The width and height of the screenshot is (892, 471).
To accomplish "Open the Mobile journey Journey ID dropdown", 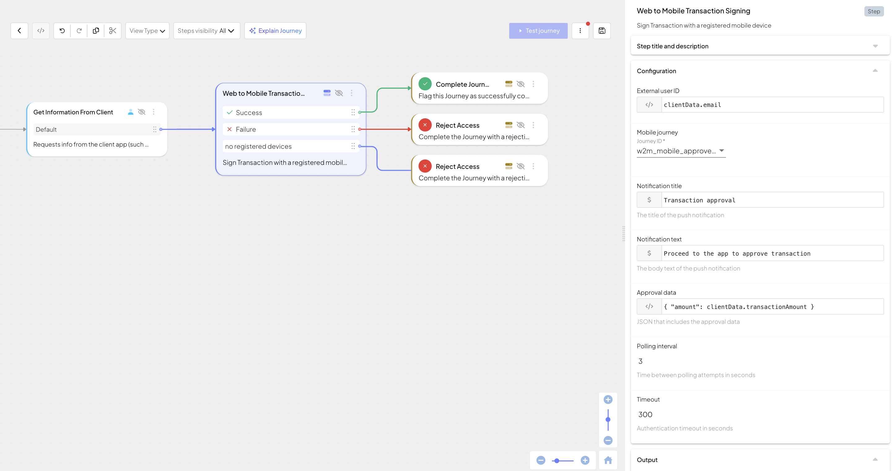I will click(x=681, y=151).
